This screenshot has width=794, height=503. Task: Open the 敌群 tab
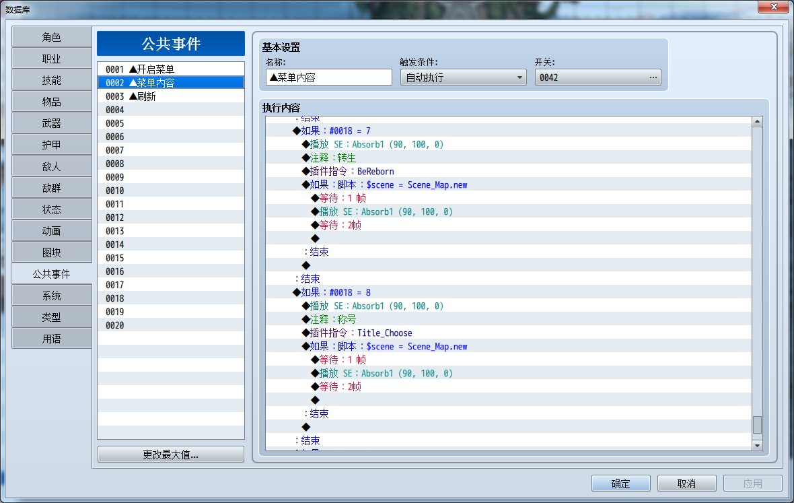click(52, 188)
